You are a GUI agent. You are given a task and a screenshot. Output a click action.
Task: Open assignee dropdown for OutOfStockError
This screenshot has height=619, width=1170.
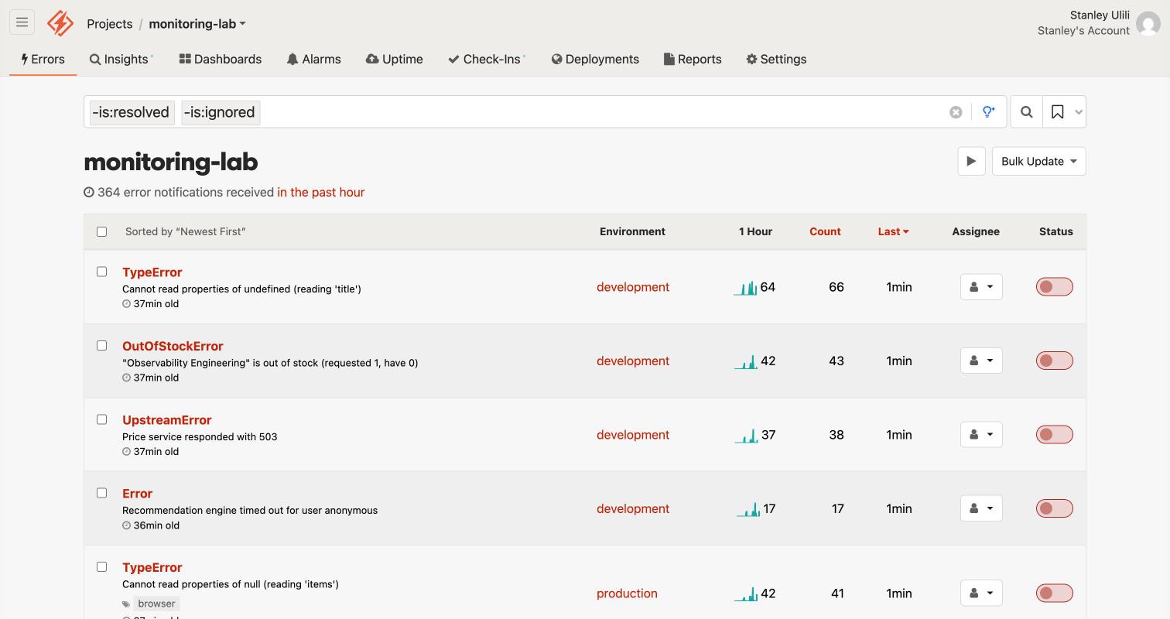981,361
